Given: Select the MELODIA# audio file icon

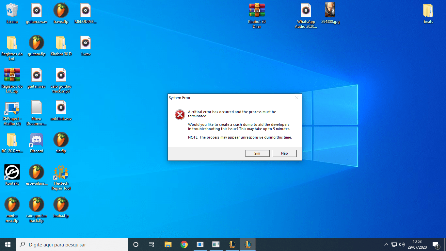Looking at the screenshot, I should pyautogui.click(x=86, y=13).
